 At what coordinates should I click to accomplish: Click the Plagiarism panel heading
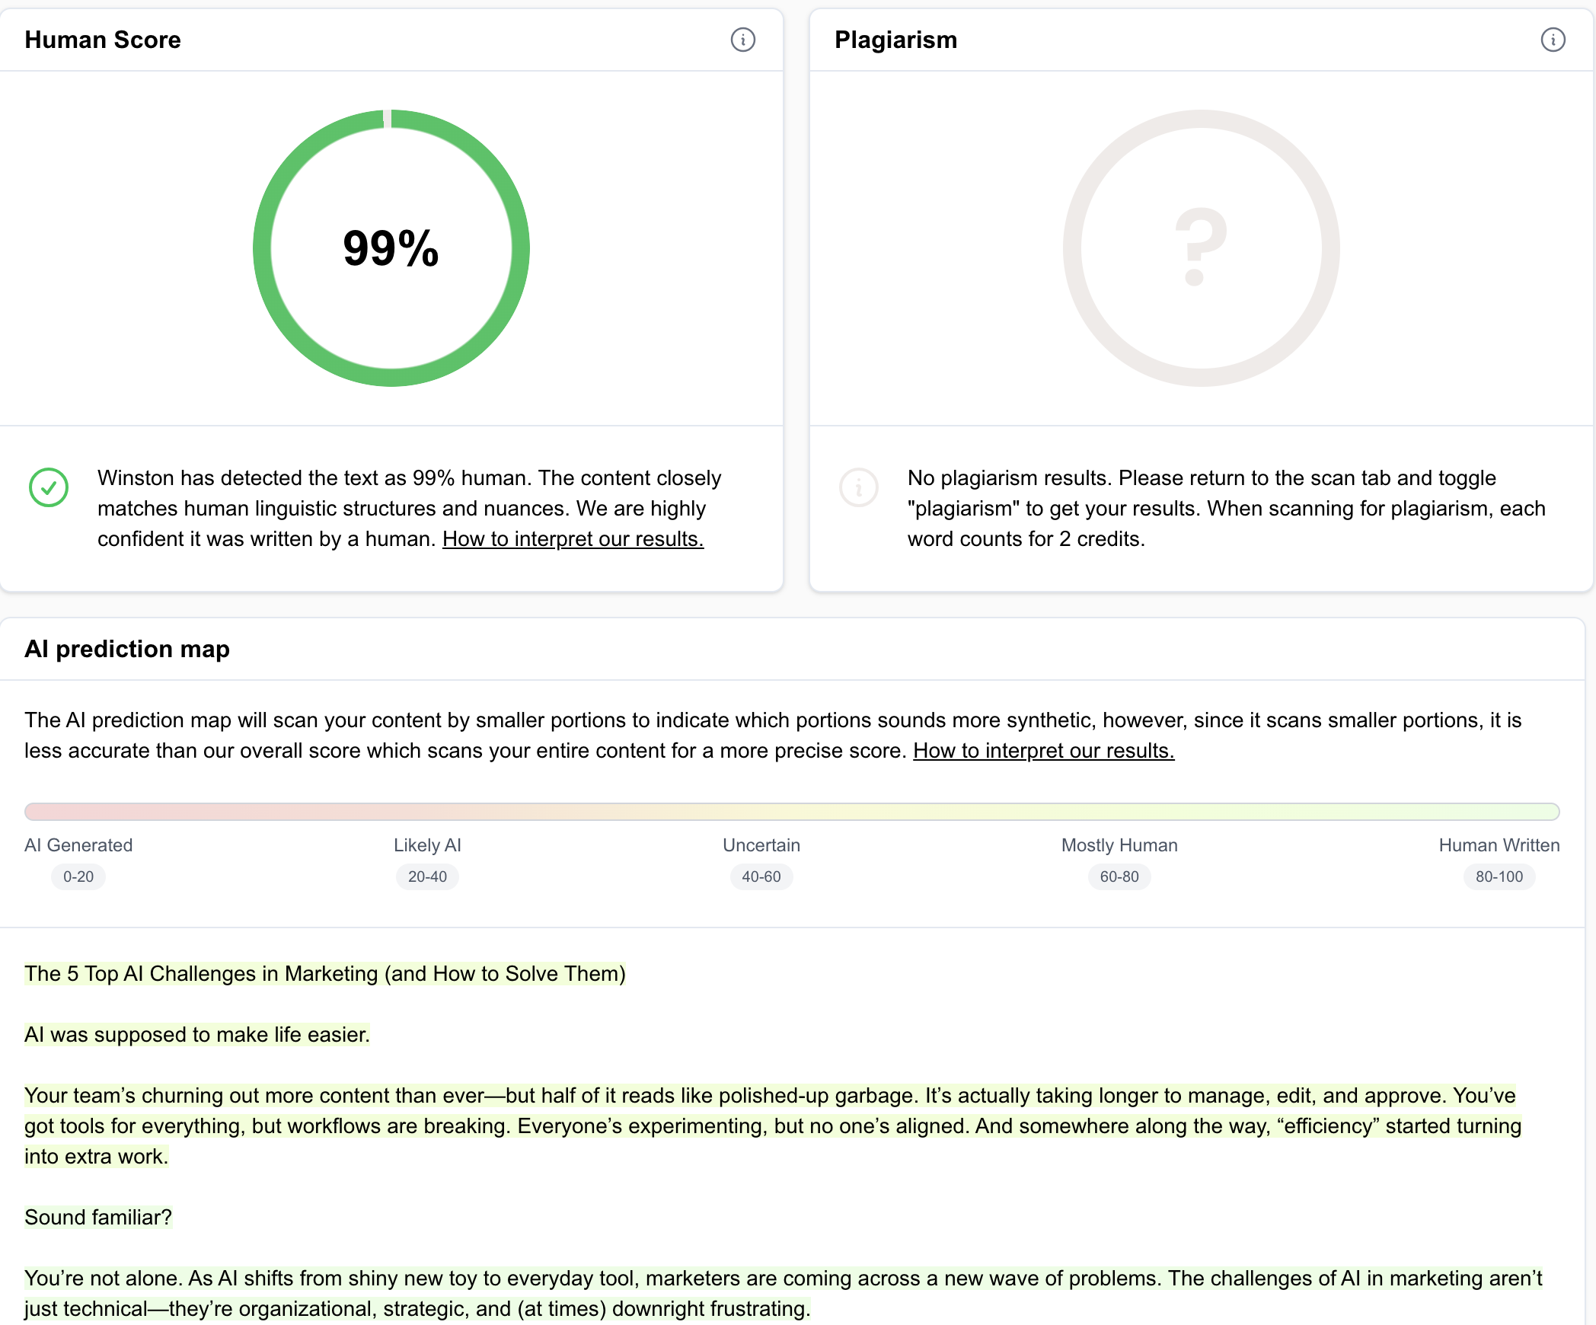895,40
